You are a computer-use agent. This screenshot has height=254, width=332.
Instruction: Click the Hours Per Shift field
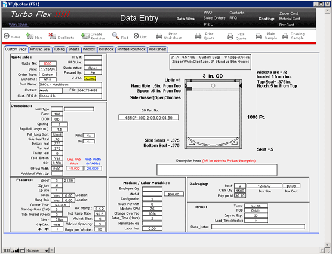(152, 204)
